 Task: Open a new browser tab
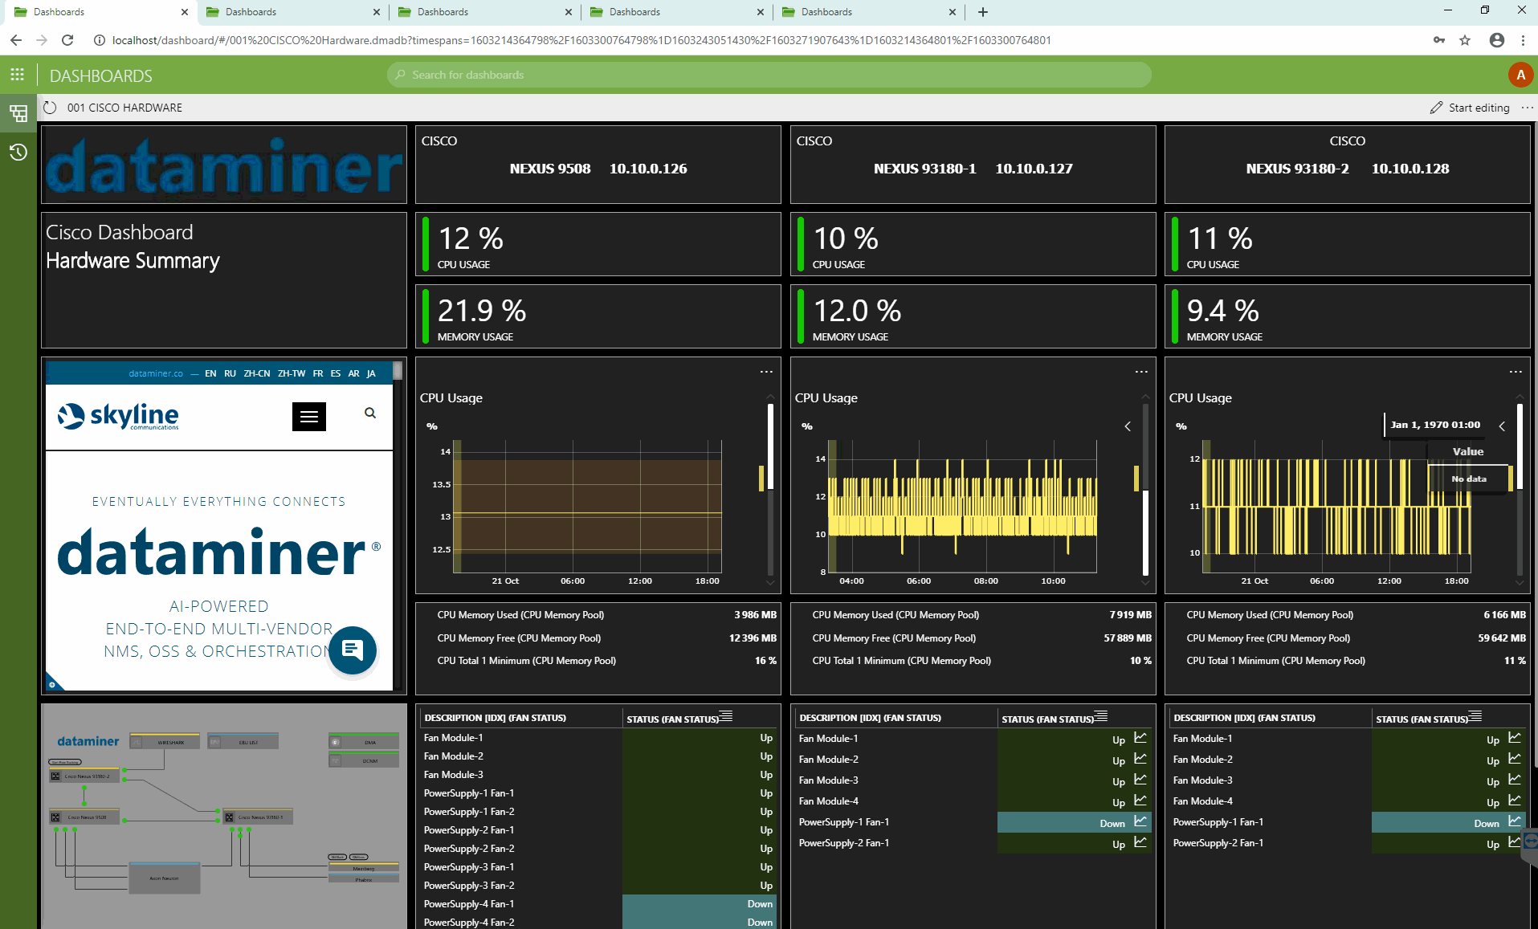(983, 12)
